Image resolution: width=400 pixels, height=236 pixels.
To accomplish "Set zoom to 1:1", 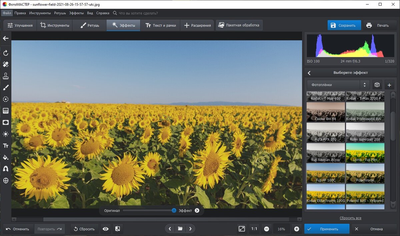I will (x=254, y=229).
